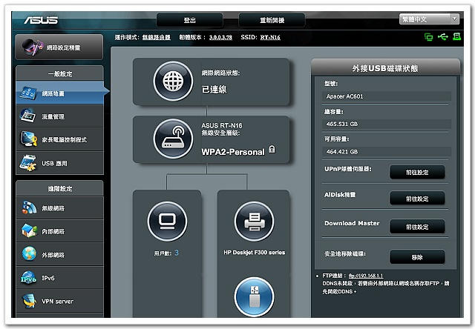Click the blue USB disk icon
475x329 pixels.
tap(254, 297)
